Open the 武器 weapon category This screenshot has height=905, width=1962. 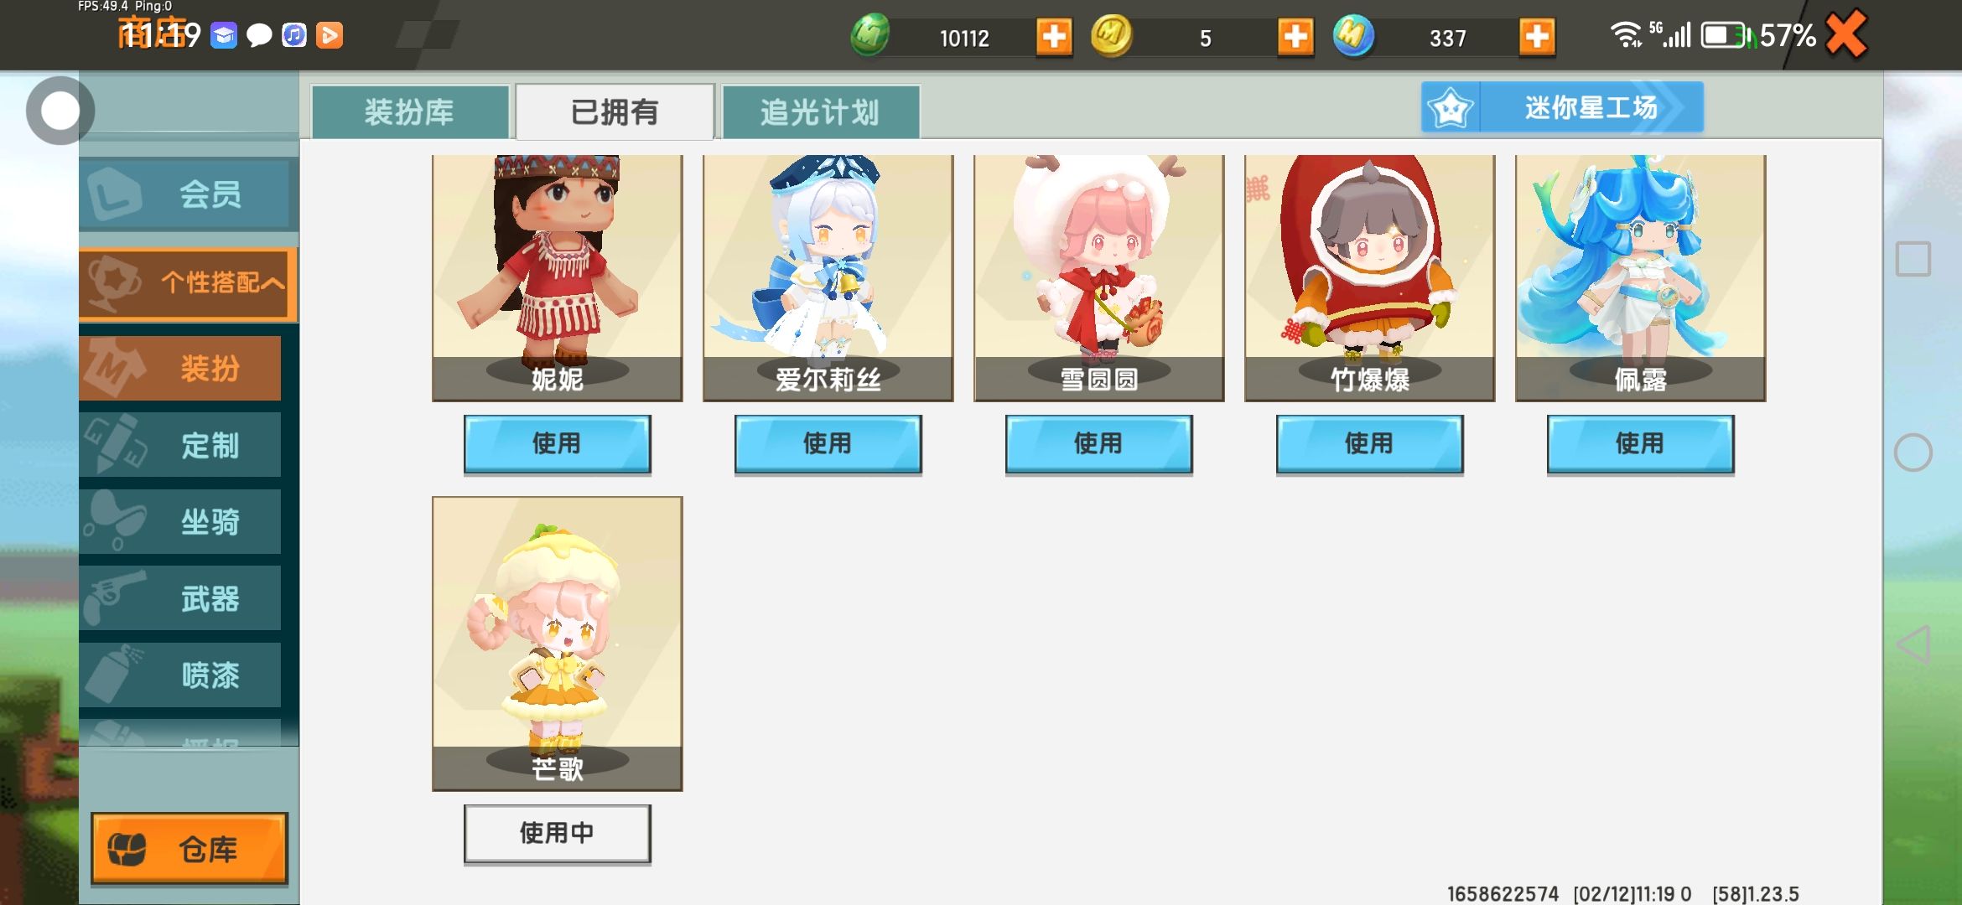[x=180, y=598]
